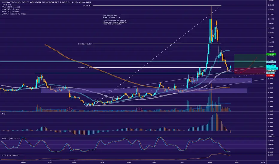
Task: Select the ATR (14, RMA) label
Action: point(10,155)
